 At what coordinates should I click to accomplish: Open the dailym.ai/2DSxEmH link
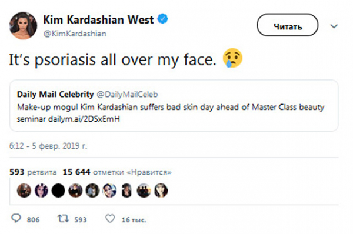click(84, 119)
